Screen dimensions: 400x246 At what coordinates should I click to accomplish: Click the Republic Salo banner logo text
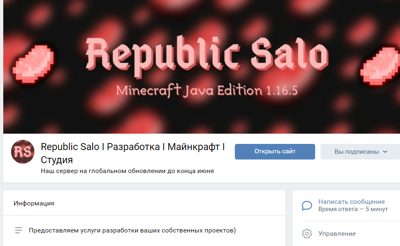(207, 57)
